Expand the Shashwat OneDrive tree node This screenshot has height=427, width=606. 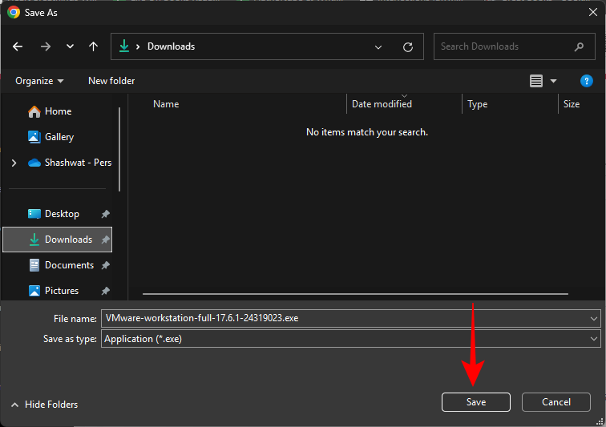14,163
